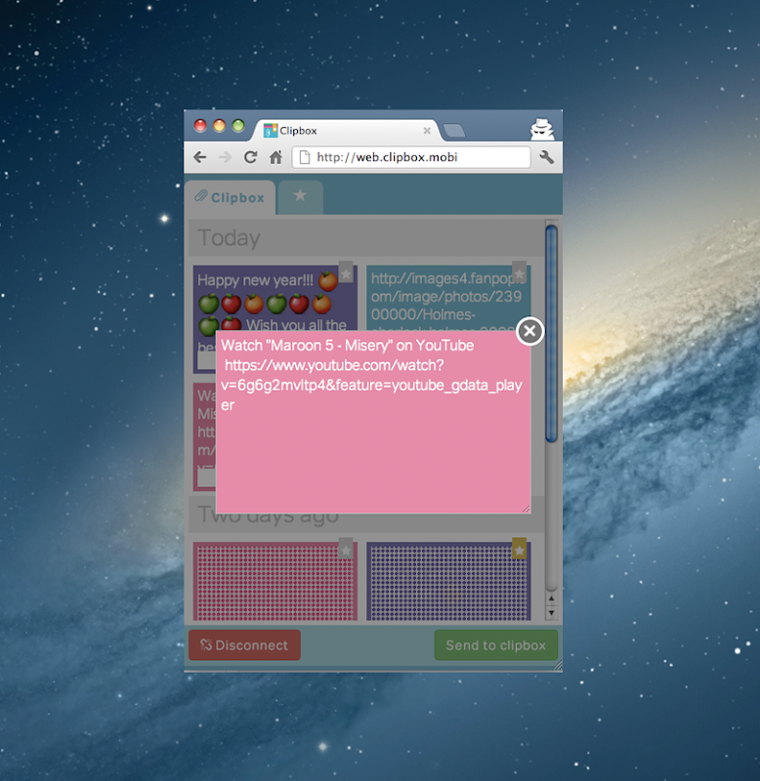
Task: Click the web.clipbox.mobi address bar
Action: (411, 157)
